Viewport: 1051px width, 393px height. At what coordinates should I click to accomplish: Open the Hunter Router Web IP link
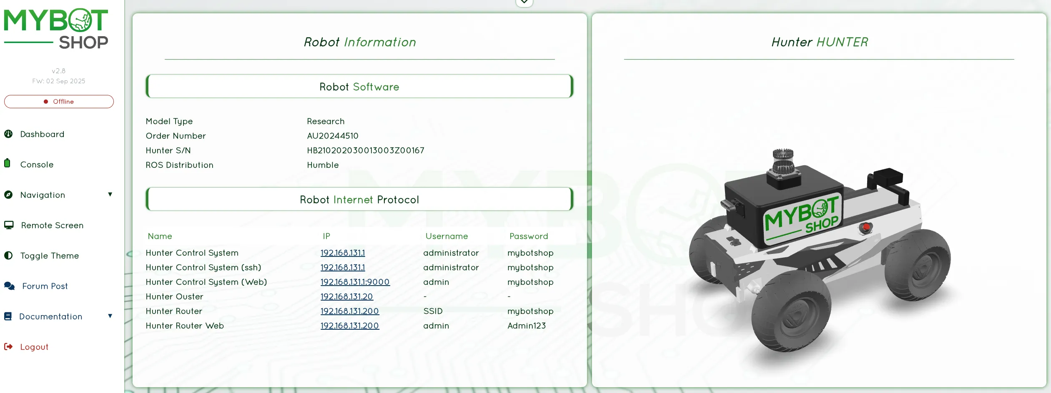pos(349,326)
